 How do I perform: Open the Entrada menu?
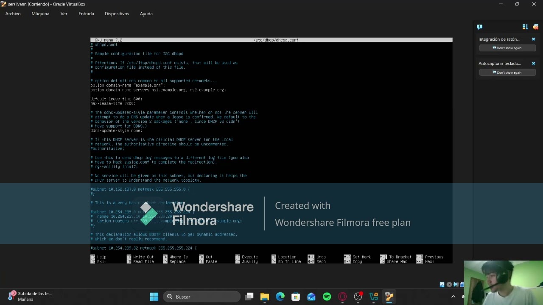[x=86, y=14]
